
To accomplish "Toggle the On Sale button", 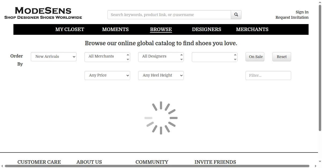I will tap(255, 57).
